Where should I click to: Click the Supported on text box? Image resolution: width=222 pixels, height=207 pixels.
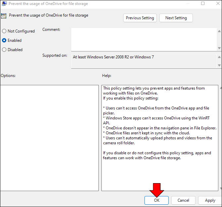click(x=144, y=61)
